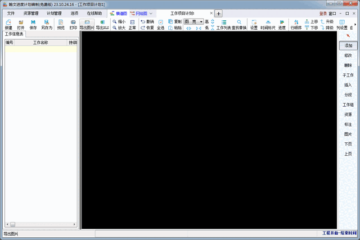The image size is (360, 240).
Task: Open the 计划管理 menu
Action: 54,14
